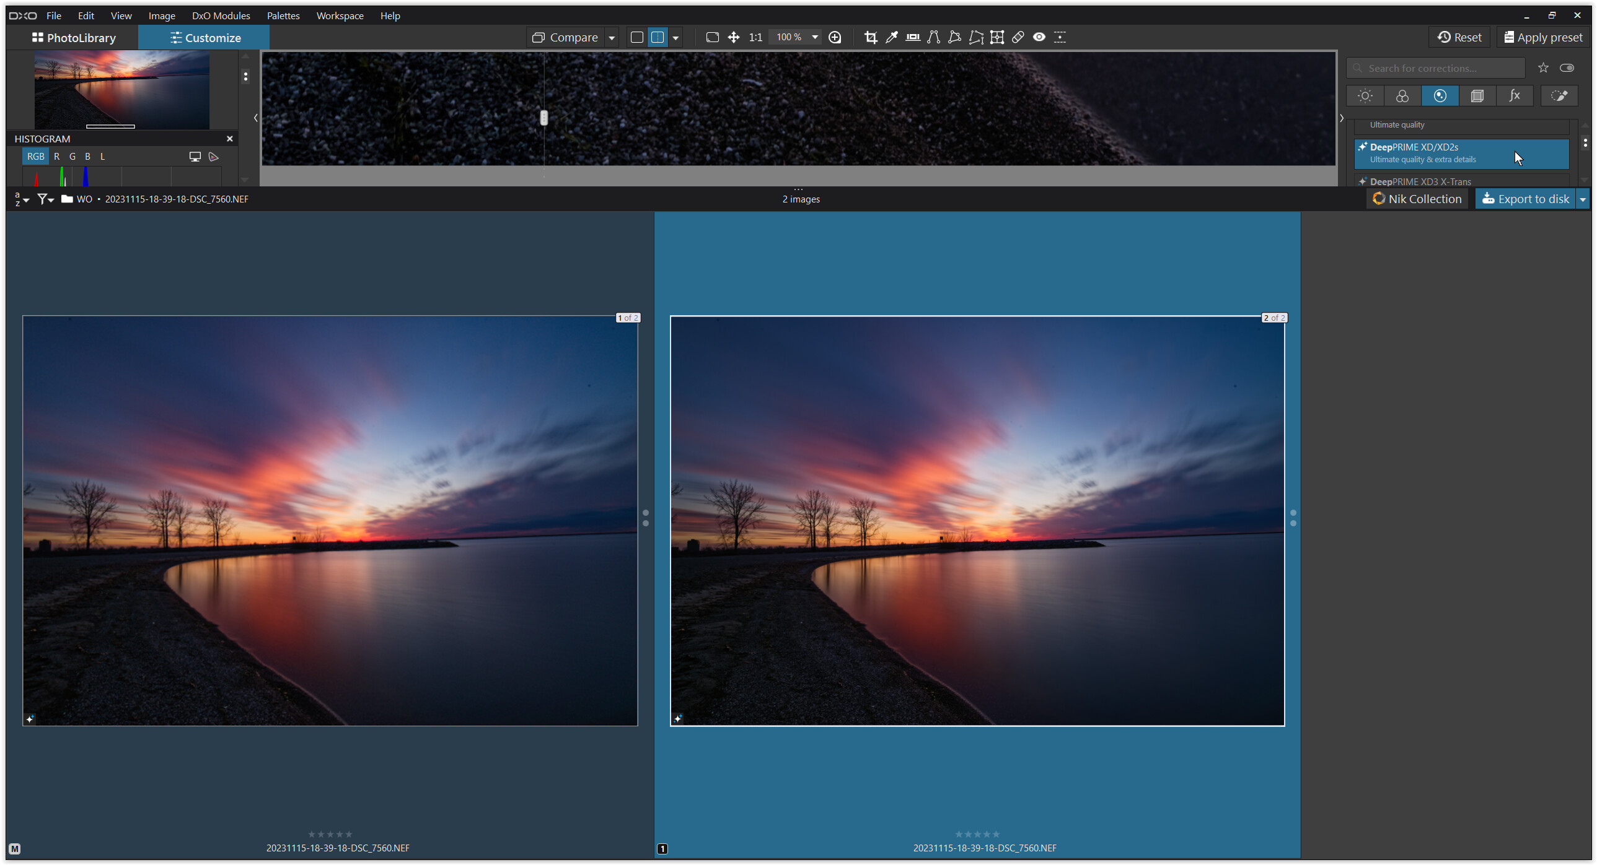Toggle show only active corrections switch
Screen dimensions: 1597x865
coord(1567,68)
